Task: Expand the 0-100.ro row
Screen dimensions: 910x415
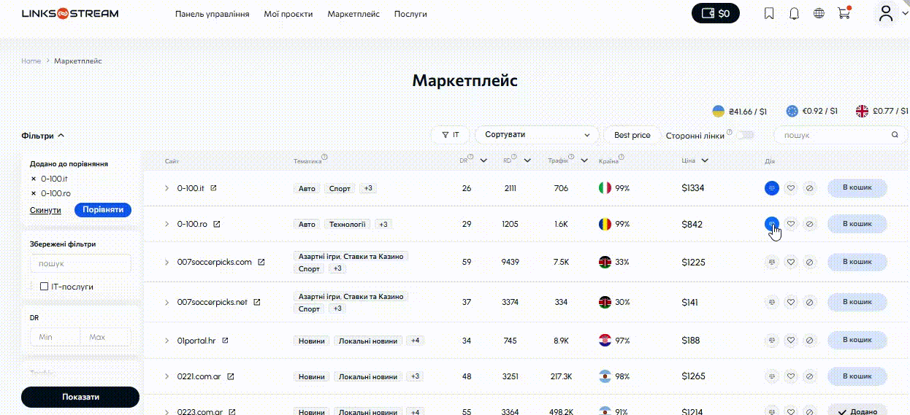Action: click(x=167, y=224)
